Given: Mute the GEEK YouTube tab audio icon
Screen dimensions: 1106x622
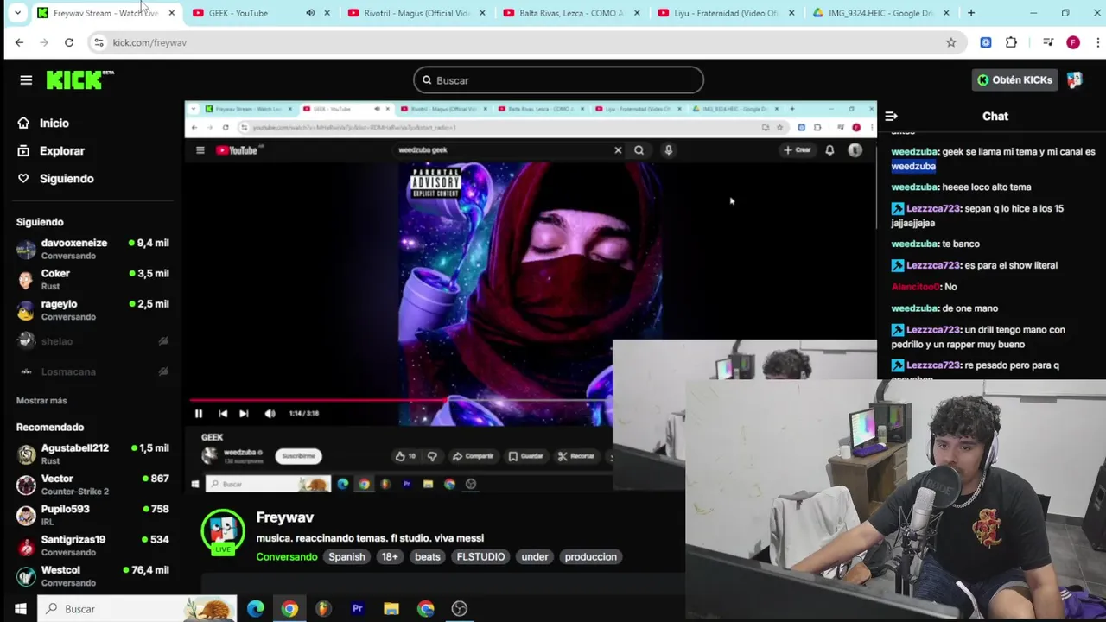Looking at the screenshot, I should [309, 13].
